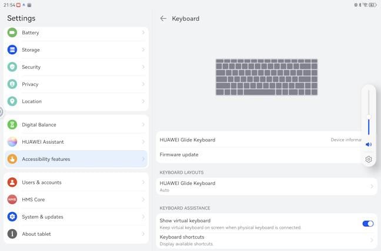Viewport: 381px width, 251px height.
Task: Tap the green Battery icon
Action: click(x=12, y=32)
